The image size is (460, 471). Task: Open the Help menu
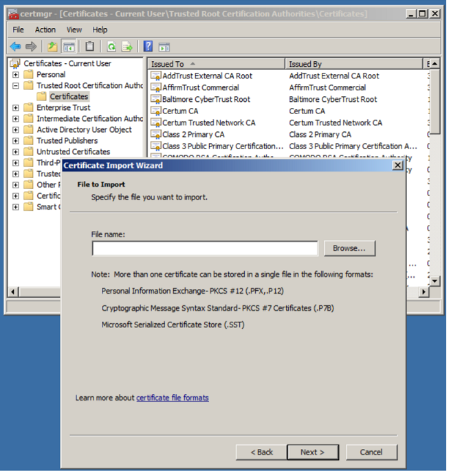100,30
